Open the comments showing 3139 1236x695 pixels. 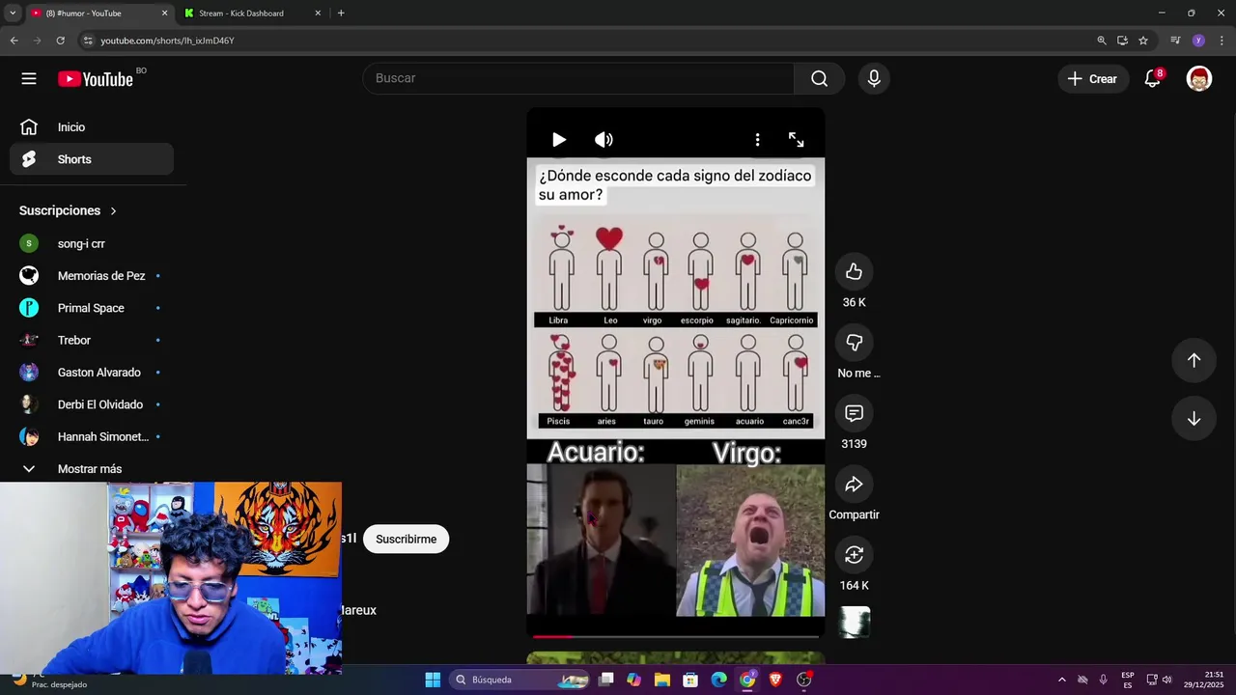[854, 413]
